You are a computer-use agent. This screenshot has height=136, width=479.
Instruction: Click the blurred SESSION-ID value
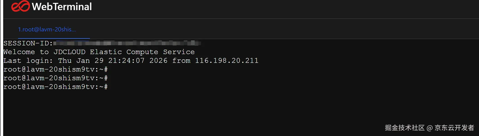tap(127, 43)
